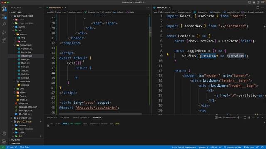
Task: Switch to the Header.vue editor tab
Action: tap(56, 7)
